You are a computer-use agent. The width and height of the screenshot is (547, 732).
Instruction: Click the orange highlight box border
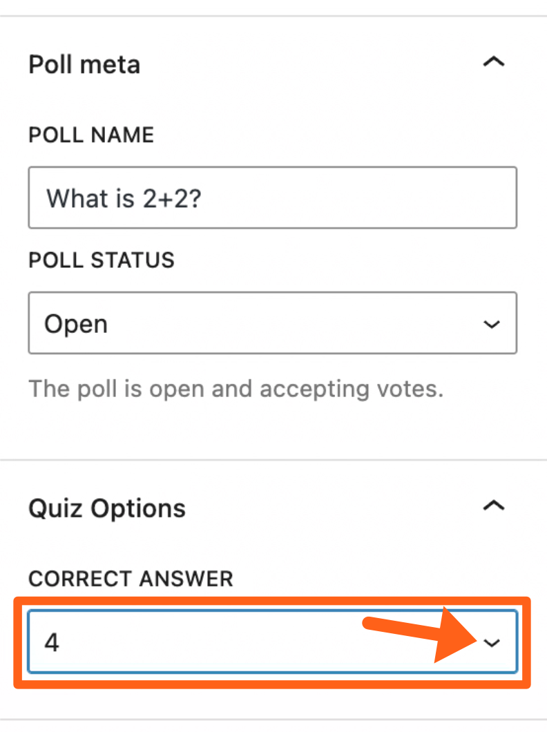point(272,600)
